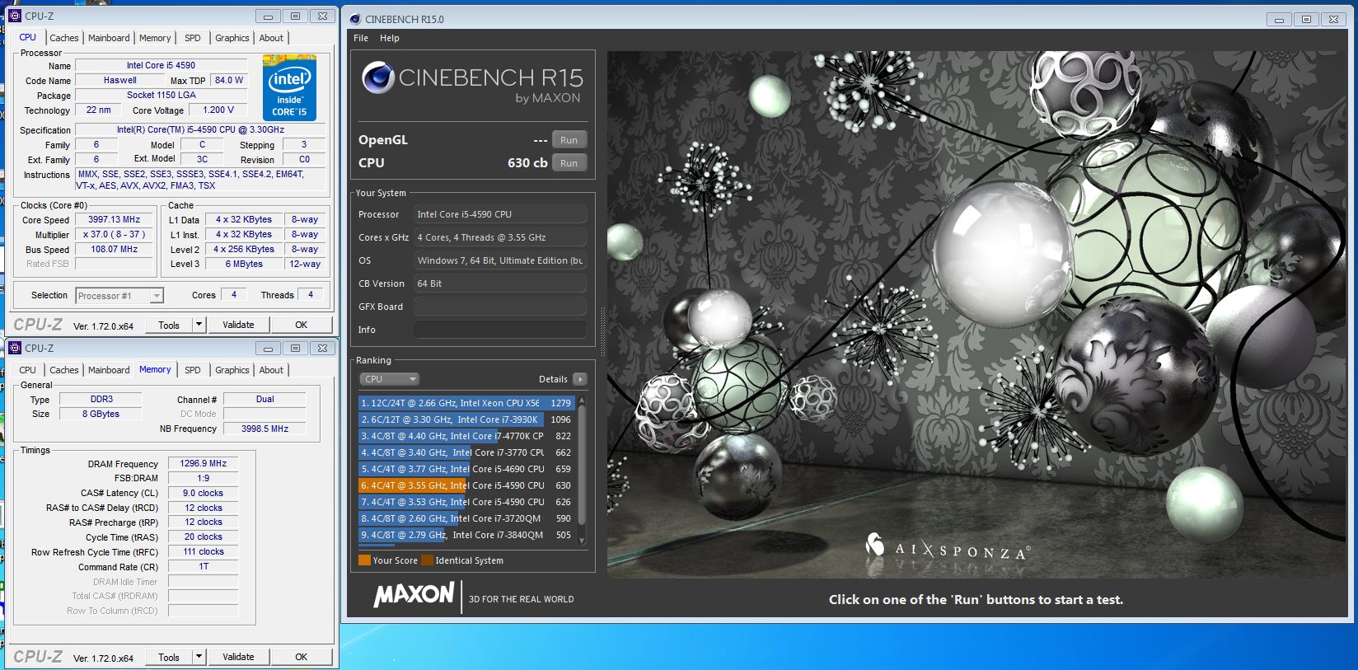Image resolution: width=1358 pixels, height=670 pixels.
Task: Click the NB Frequency value 3998.5 MHz
Action: pos(265,429)
